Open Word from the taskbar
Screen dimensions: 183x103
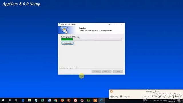point(49,100)
